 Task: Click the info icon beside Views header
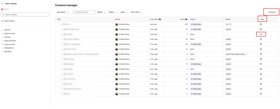(x=186, y=19)
